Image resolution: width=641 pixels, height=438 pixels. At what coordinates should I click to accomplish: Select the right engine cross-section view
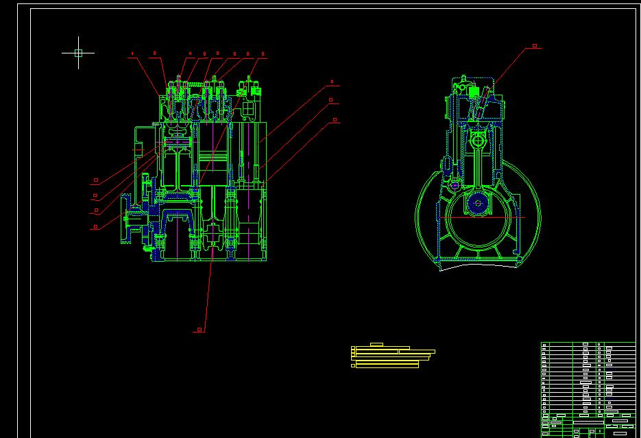(x=478, y=173)
